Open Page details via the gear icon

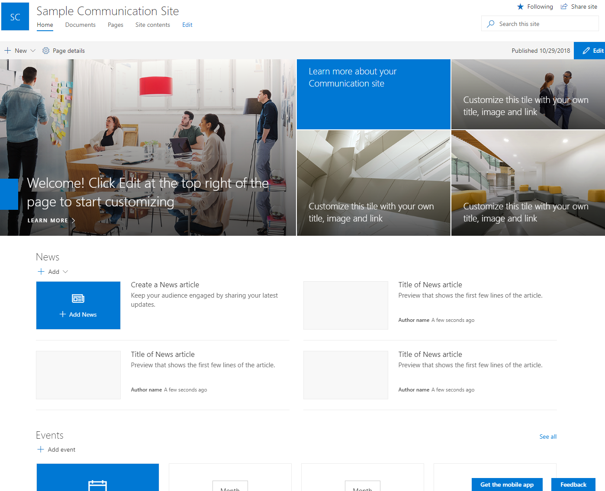pos(45,51)
